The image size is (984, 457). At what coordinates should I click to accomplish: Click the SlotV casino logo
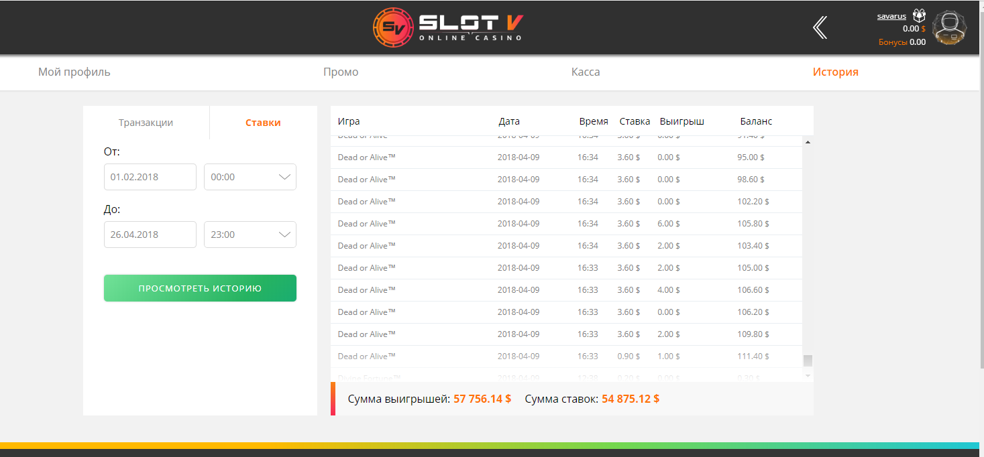pos(448,27)
